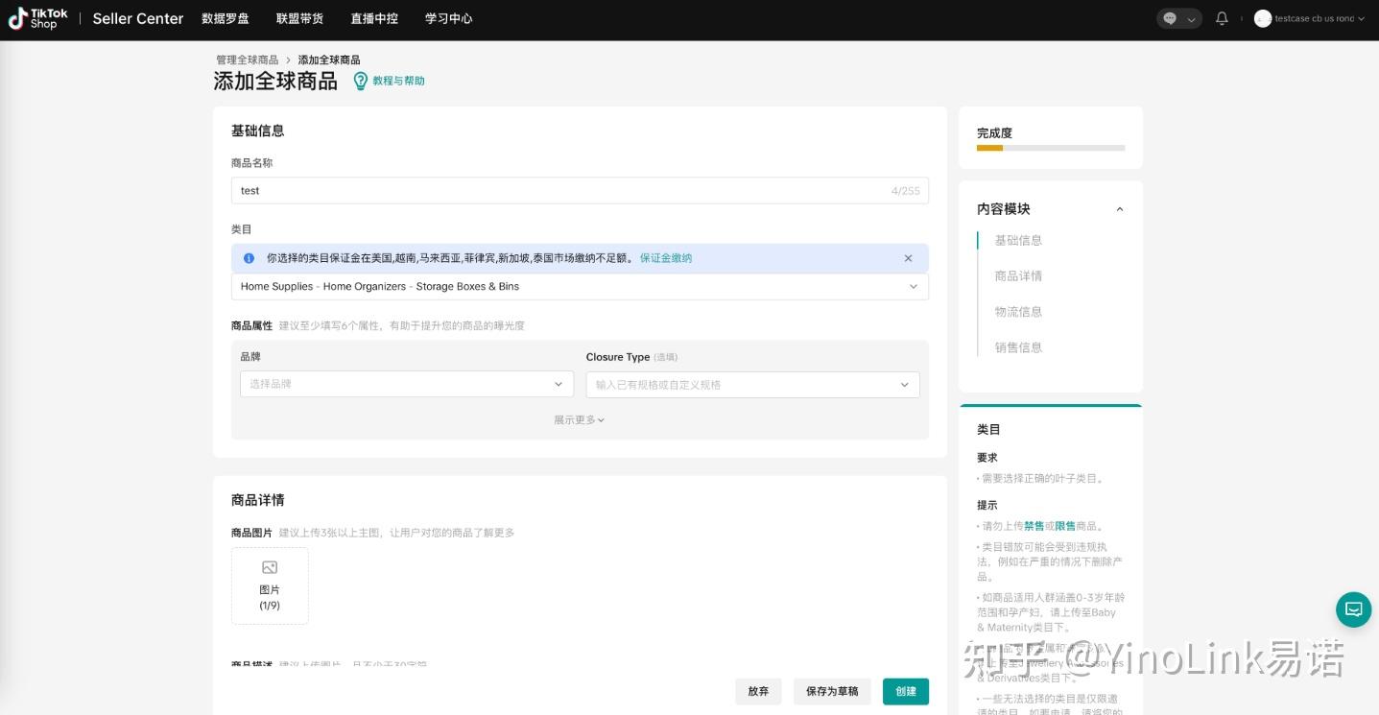The width and height of the screenshot is (1379, 715).
Task: Open the 数据罗盘 menu
Action: coord(226,18)
